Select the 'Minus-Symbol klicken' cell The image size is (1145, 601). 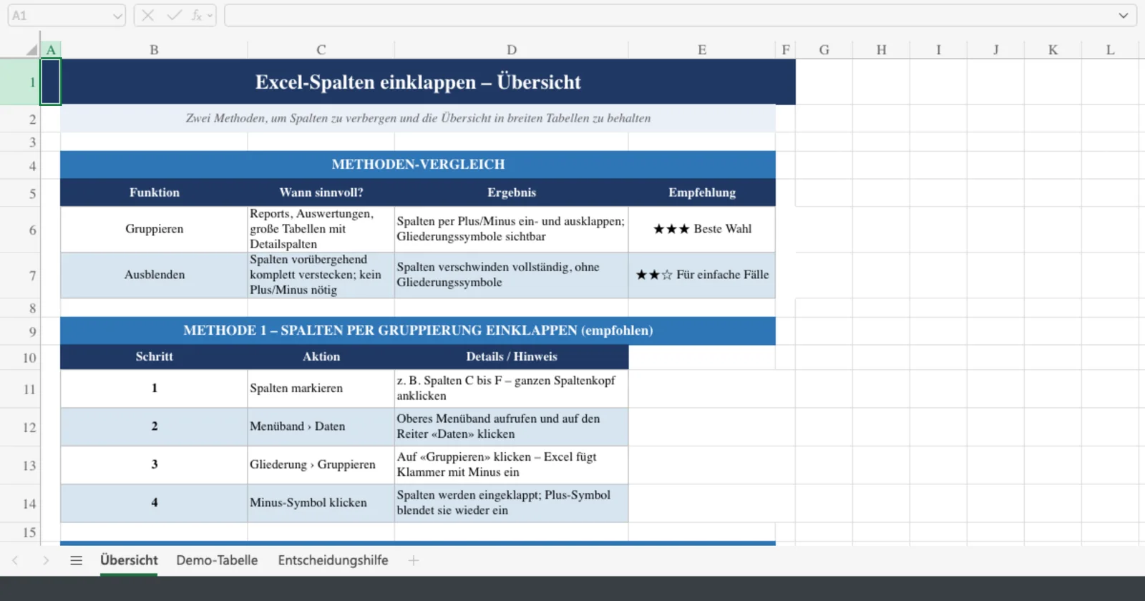[x=321, y=503]
